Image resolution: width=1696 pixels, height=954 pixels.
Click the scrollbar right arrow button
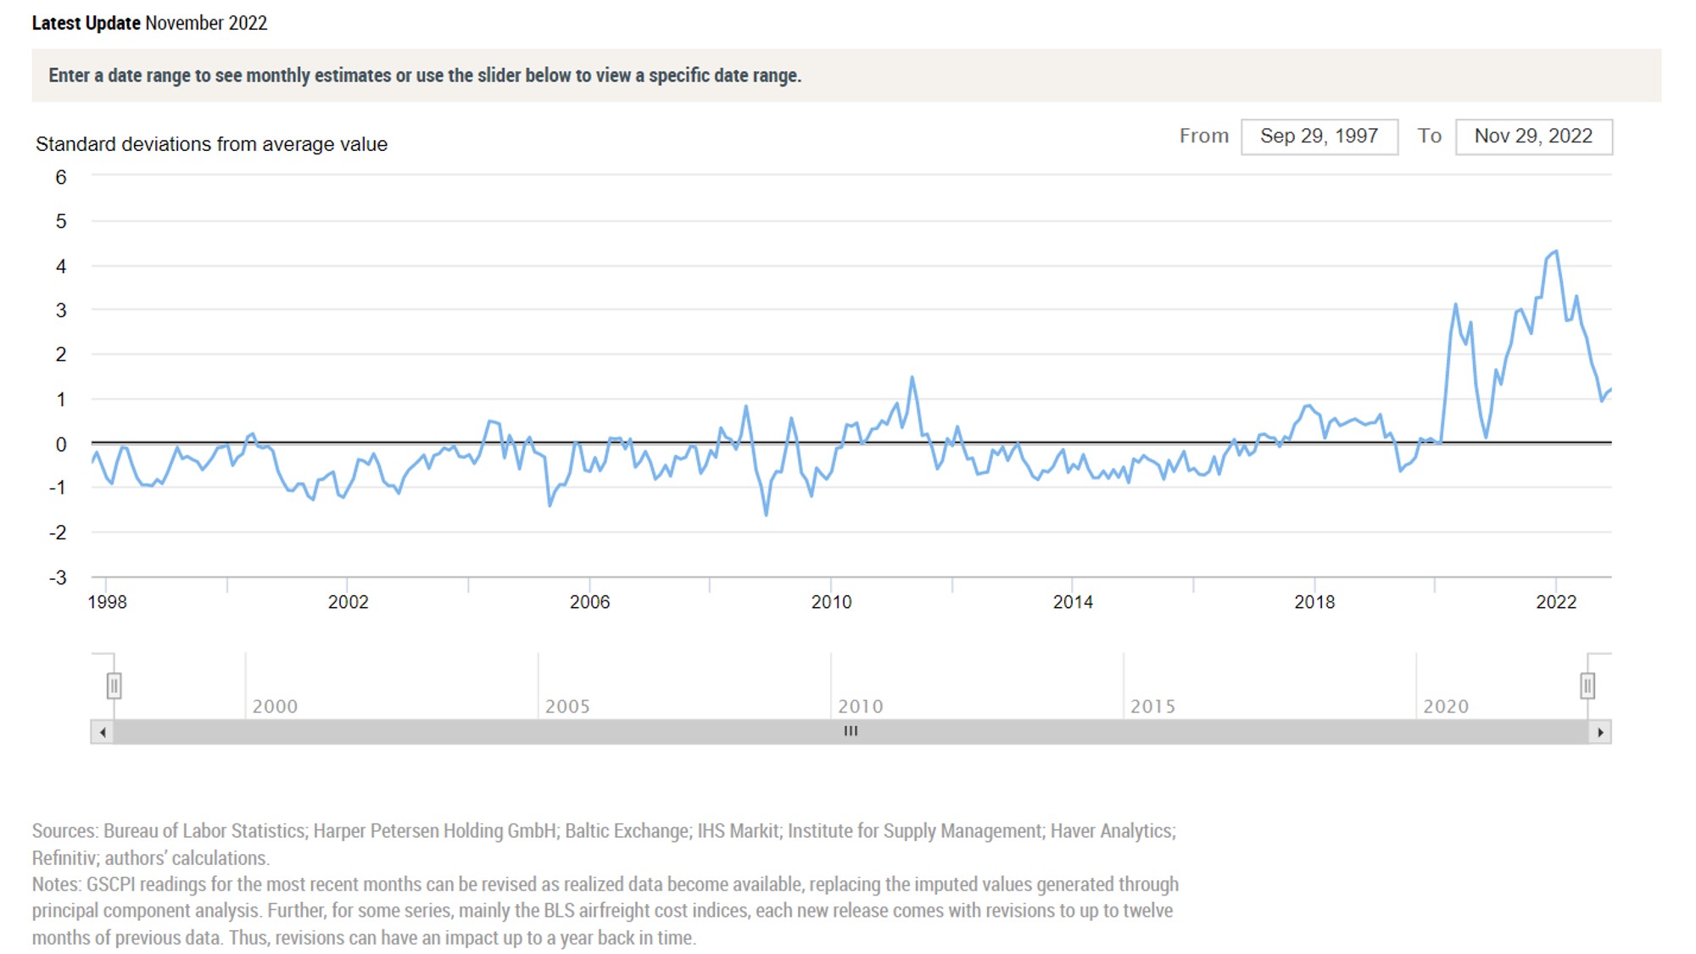tap(1599, 732)
